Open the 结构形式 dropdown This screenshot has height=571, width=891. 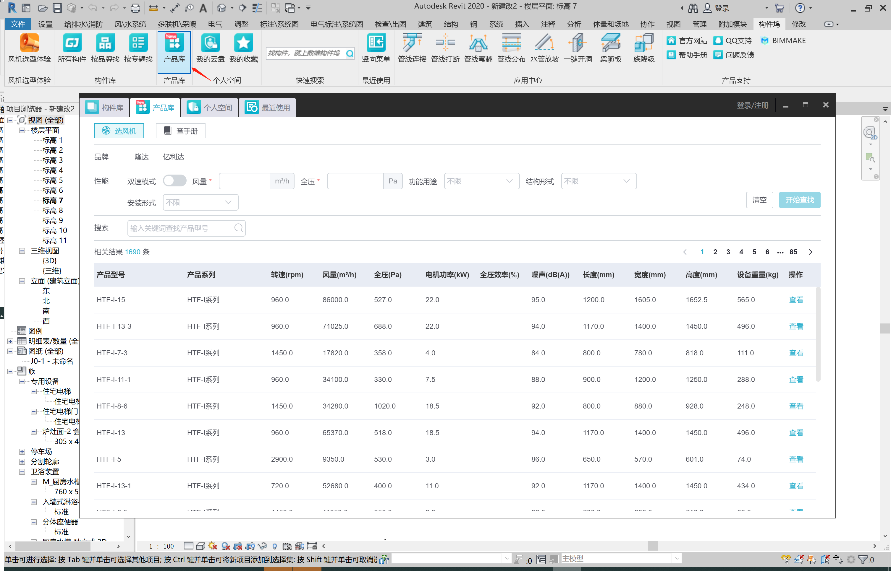(x=599, y=181)
